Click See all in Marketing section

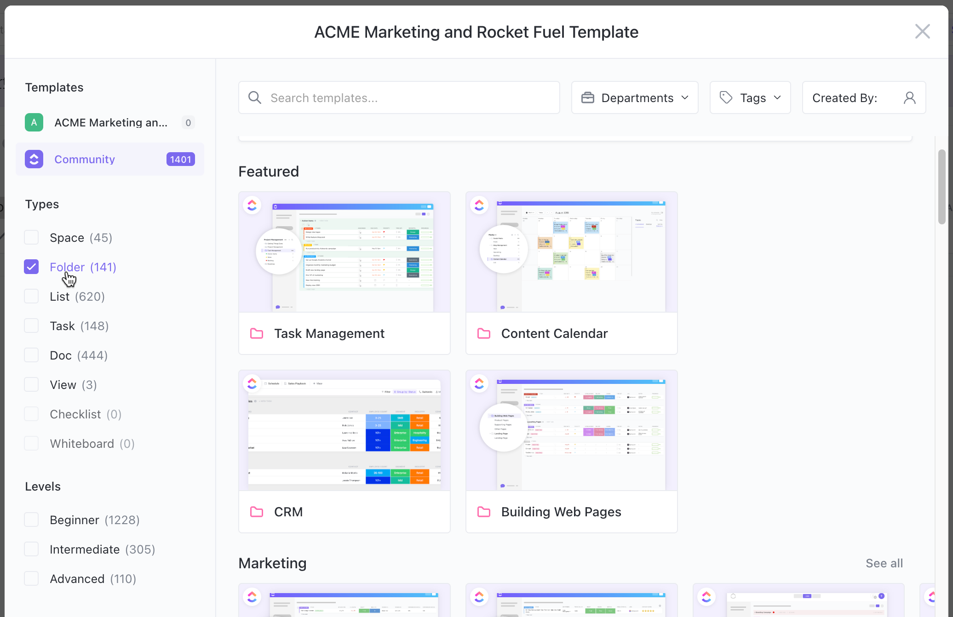point(884,563)
